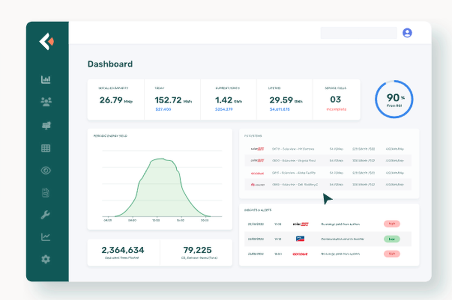Viewport: 452px width, 300px height.
Task: Select the Today 152.72 MWh card
Action: point(172,100)
